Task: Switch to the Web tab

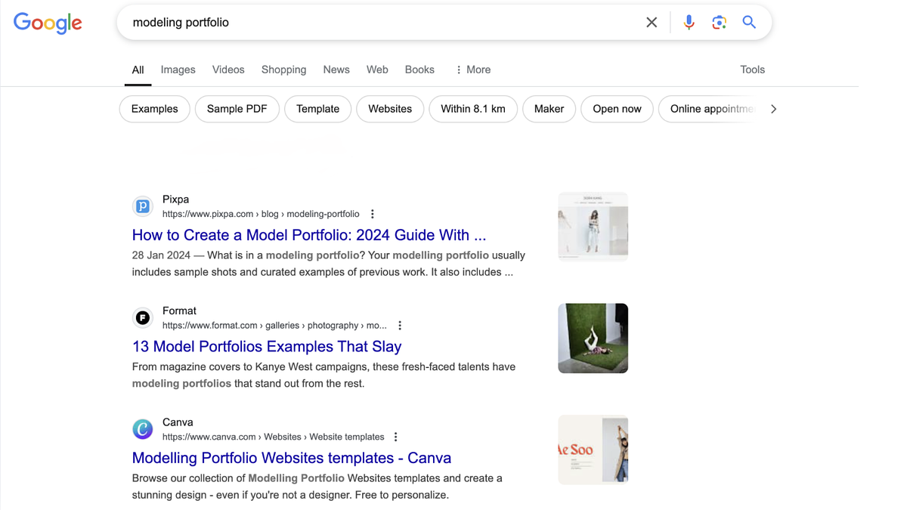Action: pos(377,70)
